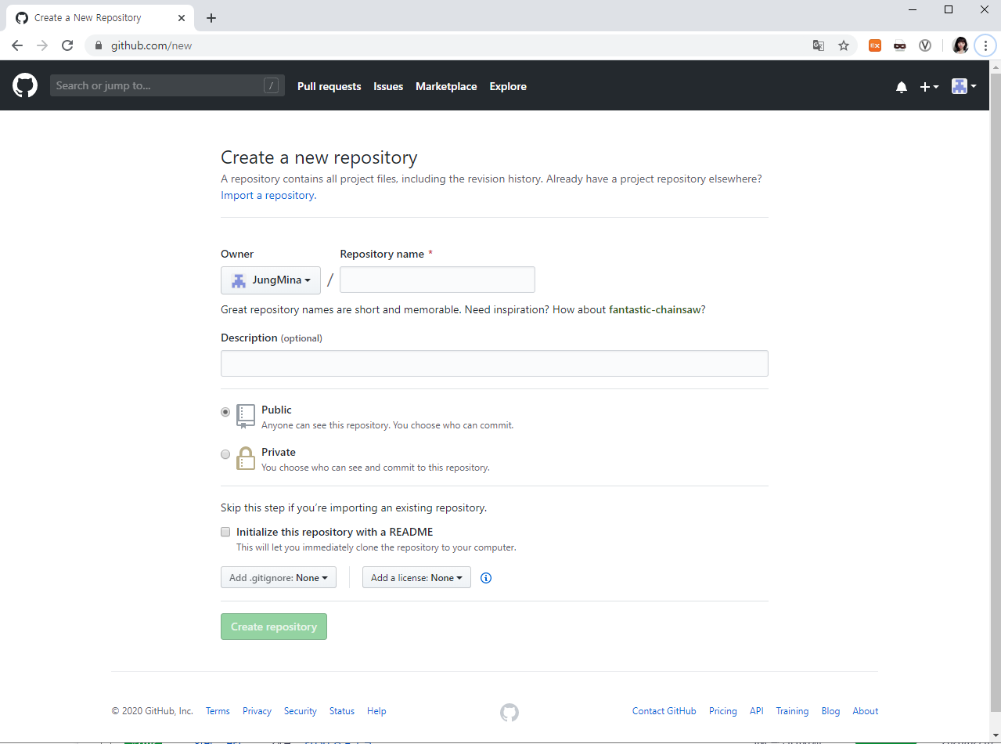Click the Chrome profile picture
This screenshot has width=1001, height=744.
pos(960,45)
